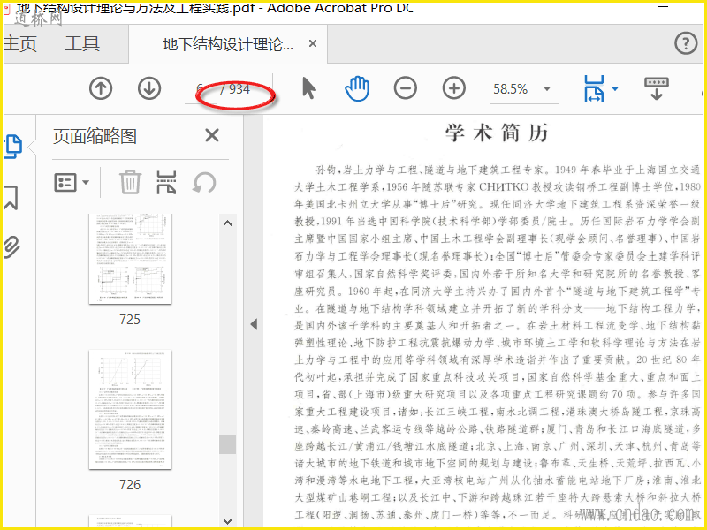Click the print pages thumbnail icon

[x=166, y=182]
